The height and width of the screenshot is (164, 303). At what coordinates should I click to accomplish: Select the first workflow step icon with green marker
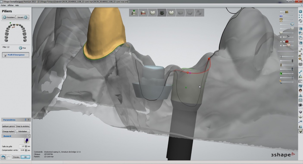click(134, 13)
